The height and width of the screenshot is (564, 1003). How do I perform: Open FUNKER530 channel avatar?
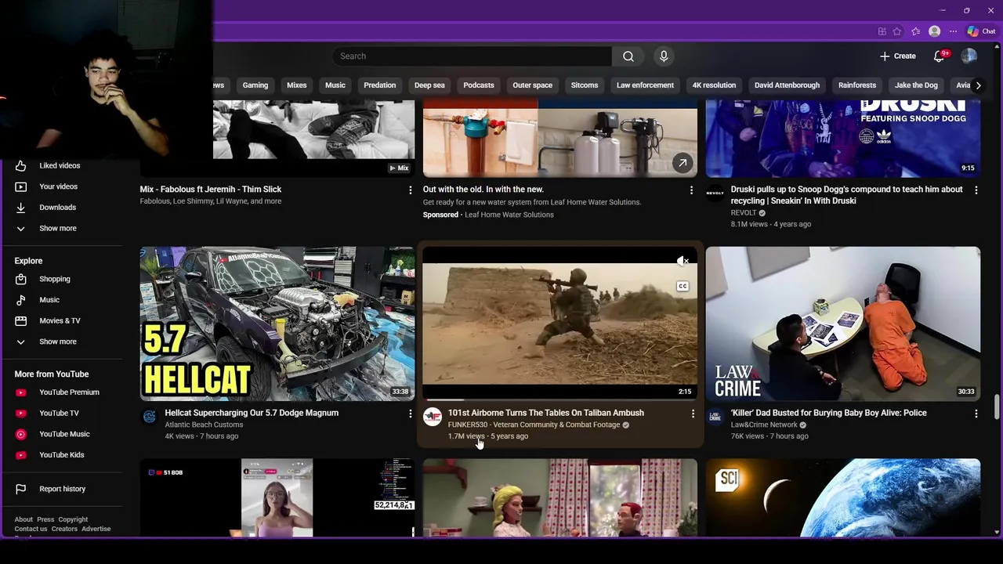(x=433, y=418)
